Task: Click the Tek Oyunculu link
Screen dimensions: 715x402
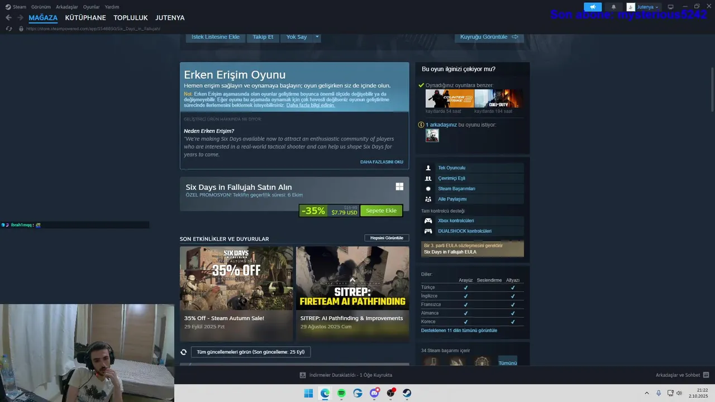Action: (x=451, y=167)
